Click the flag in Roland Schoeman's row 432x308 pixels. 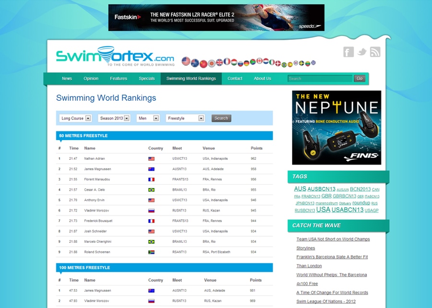tap(151, 252)
